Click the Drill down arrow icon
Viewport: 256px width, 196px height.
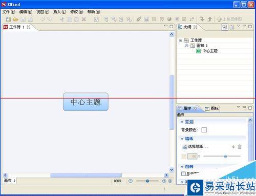coord(202,19)
